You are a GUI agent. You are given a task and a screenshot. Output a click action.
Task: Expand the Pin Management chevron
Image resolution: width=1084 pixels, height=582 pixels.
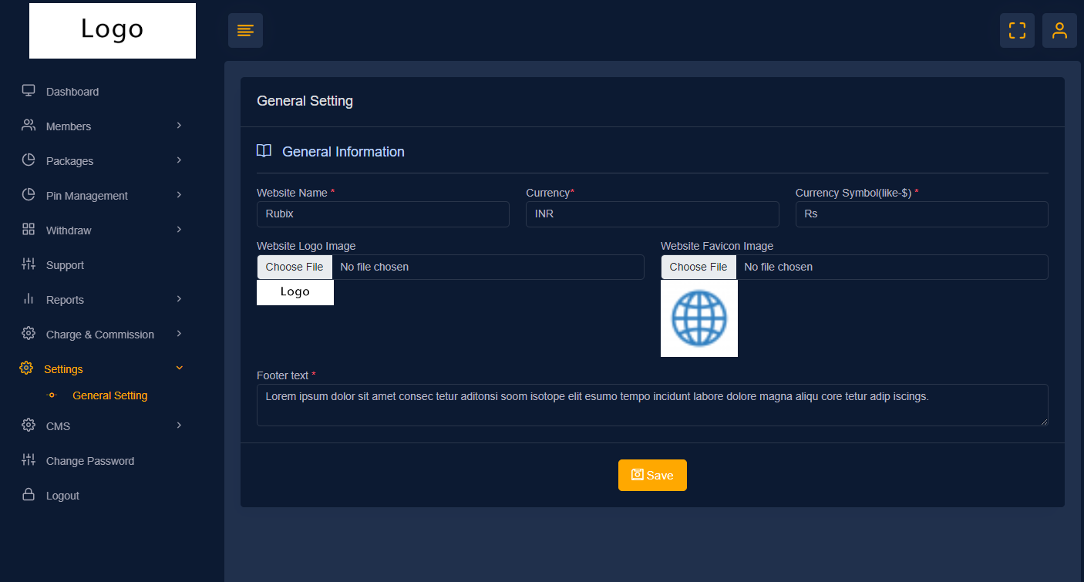click(179, 194)
